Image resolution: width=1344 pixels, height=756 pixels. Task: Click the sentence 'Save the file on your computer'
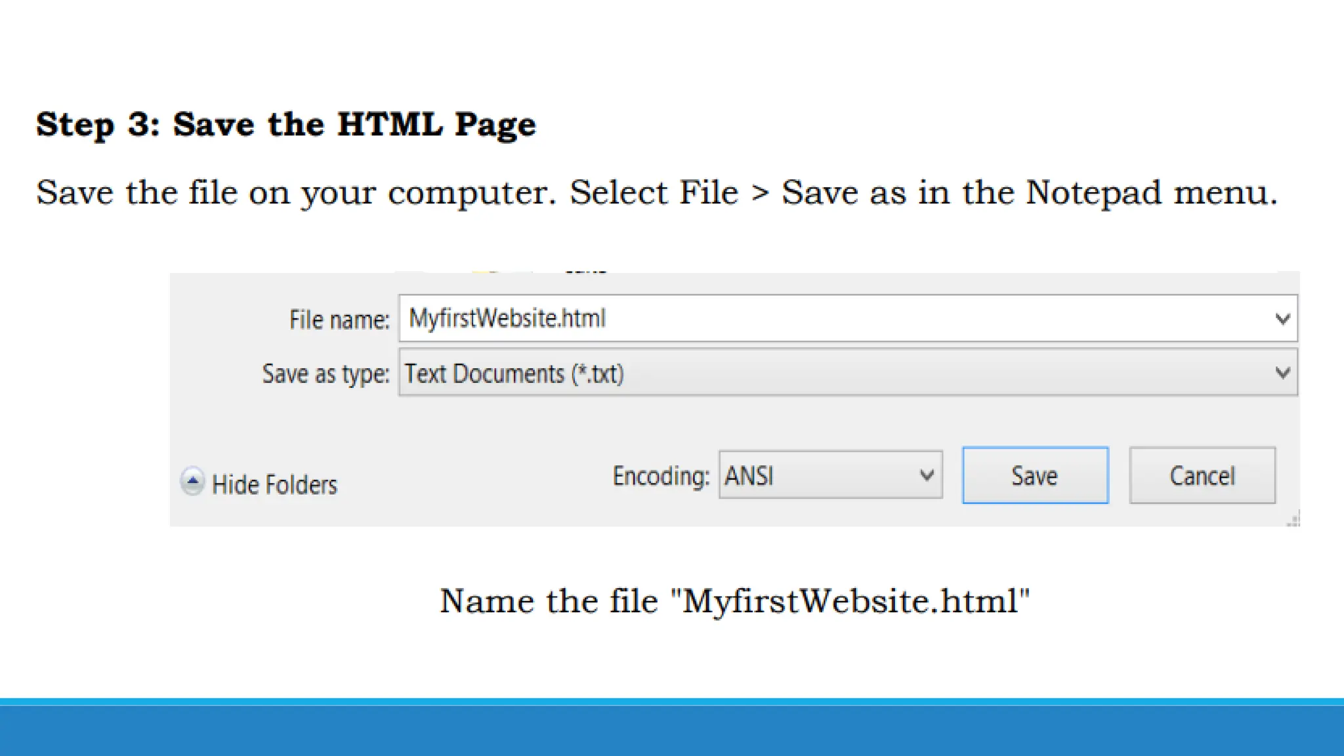[295, 193]
